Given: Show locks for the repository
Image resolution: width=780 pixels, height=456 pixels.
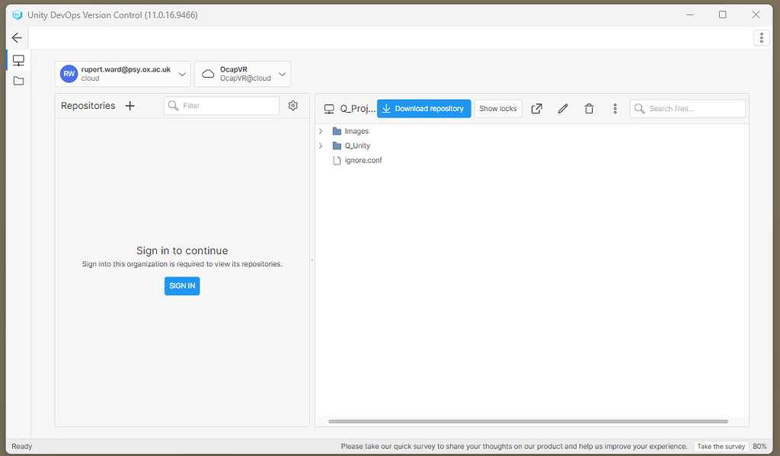Looking at the screenshot, I should pyautogui.click(x=497, y=108).
